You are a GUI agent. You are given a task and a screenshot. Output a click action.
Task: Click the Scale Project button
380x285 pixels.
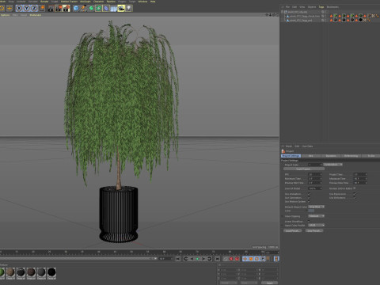click(304, 169)
